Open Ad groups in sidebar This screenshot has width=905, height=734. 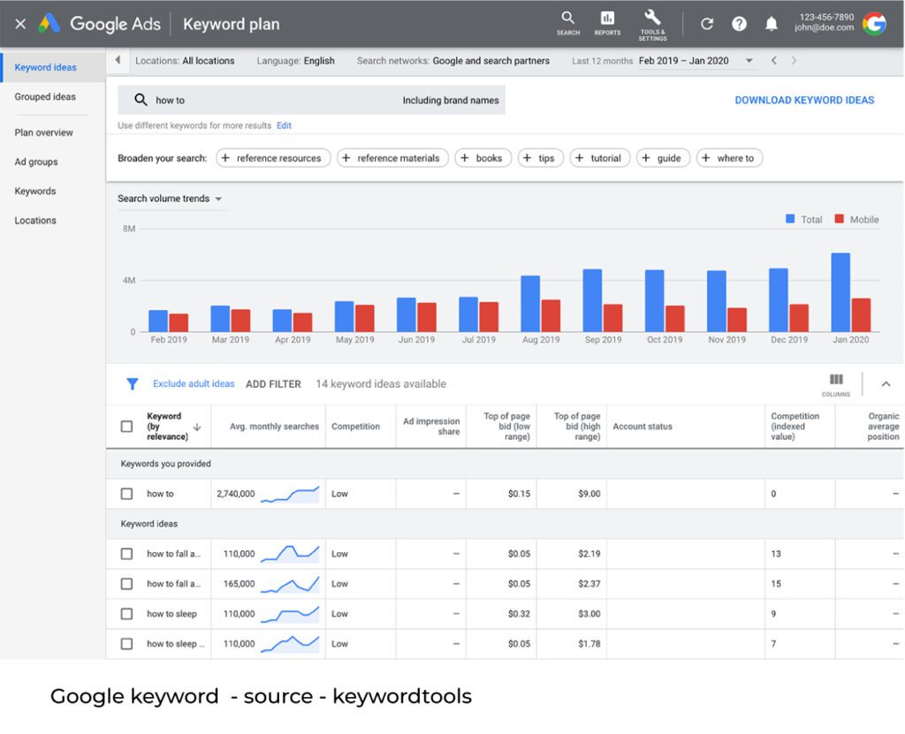(35, 163)
